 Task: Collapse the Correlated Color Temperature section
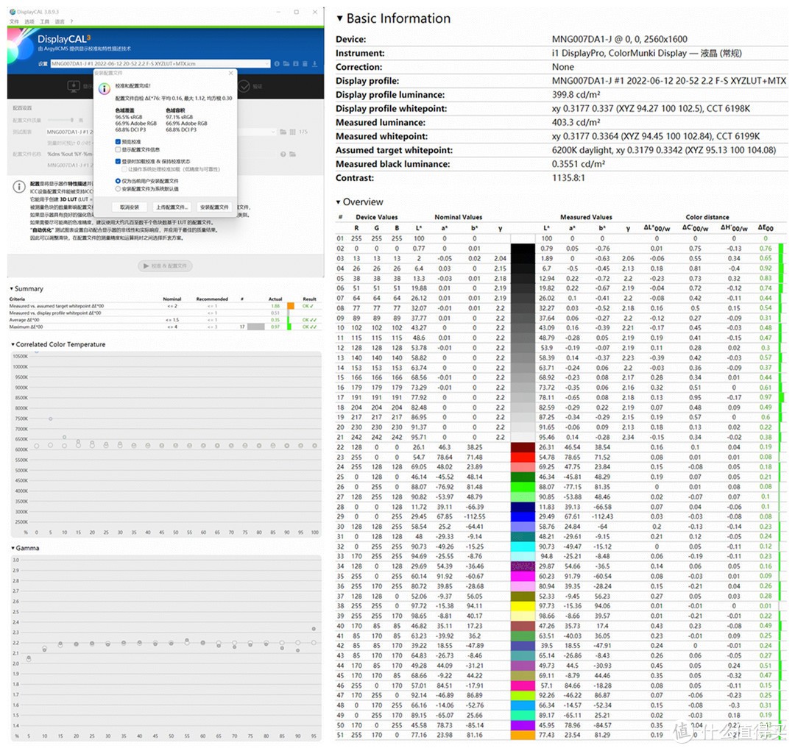coord(13,344)
